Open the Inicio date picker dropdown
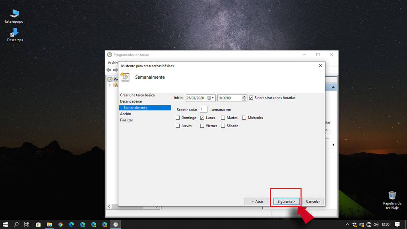Image resolution: width=407 pixels, height=229 pixels. point(213,97)
